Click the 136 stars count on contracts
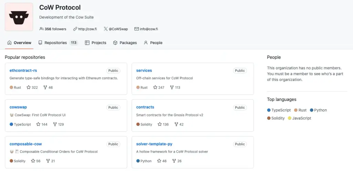Viewport: 353px width, 175px height. click(x=166, y=124)
